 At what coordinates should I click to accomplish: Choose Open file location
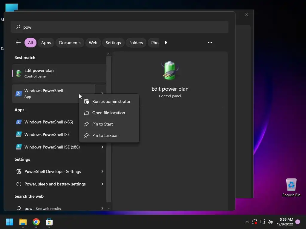[109, 112]
